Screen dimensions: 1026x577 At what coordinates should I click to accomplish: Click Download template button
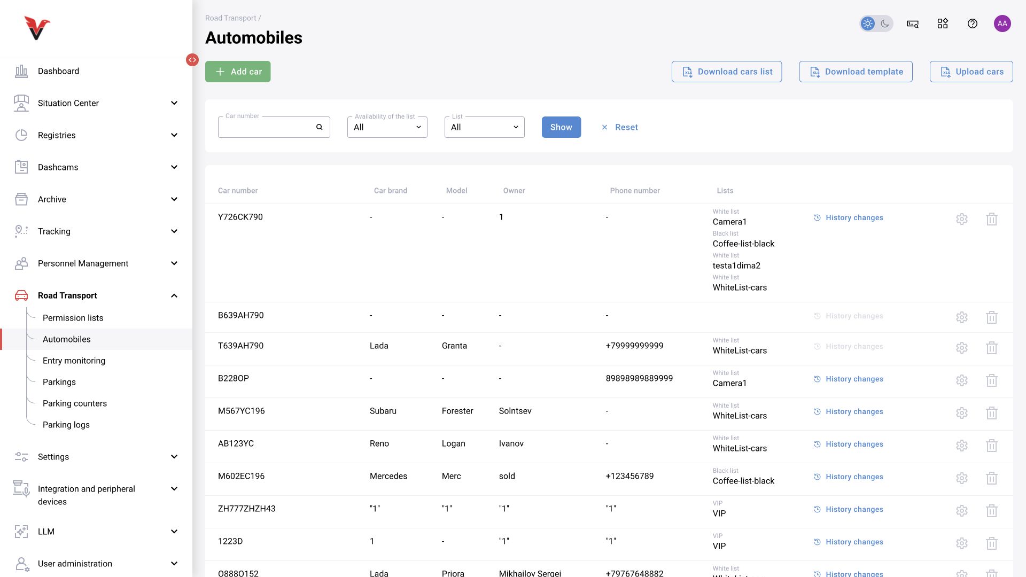click(856, 72)
